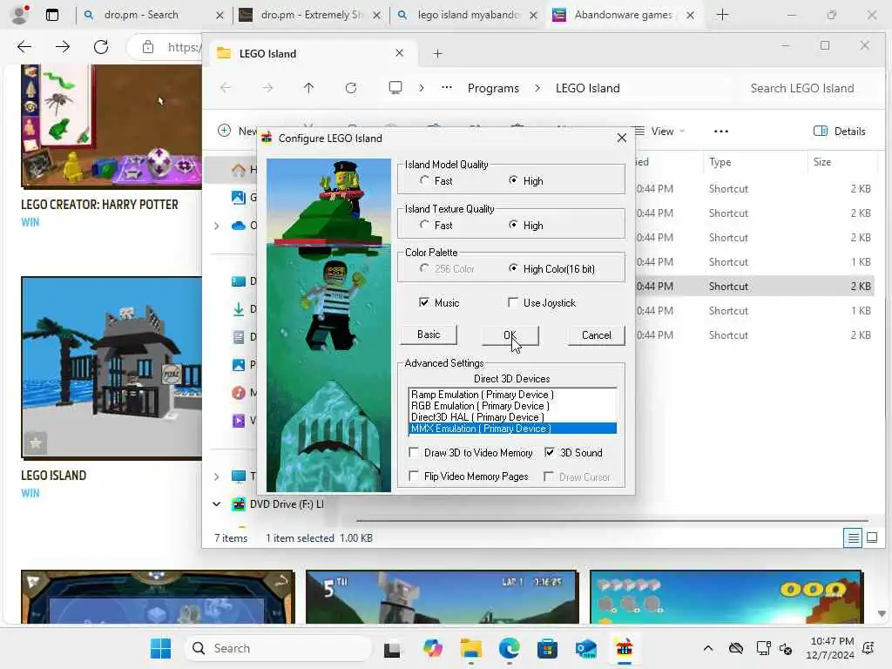Click the Programs breadcrumb
This screenshot has height=669, width=892.
(x=493, y=88)
